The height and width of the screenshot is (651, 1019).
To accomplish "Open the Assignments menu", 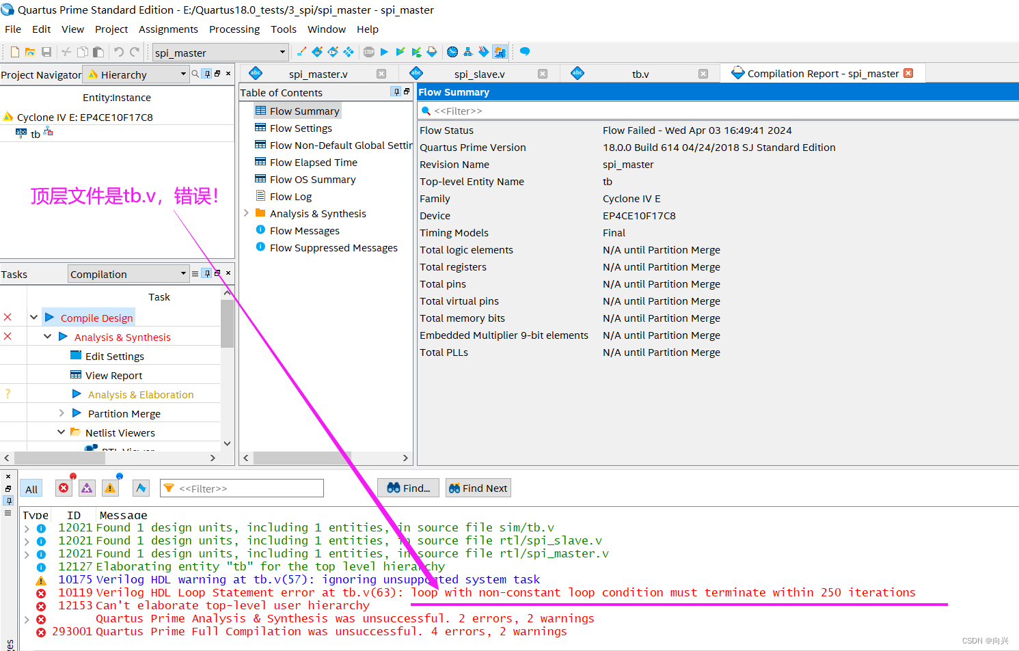I will (168, 29).
